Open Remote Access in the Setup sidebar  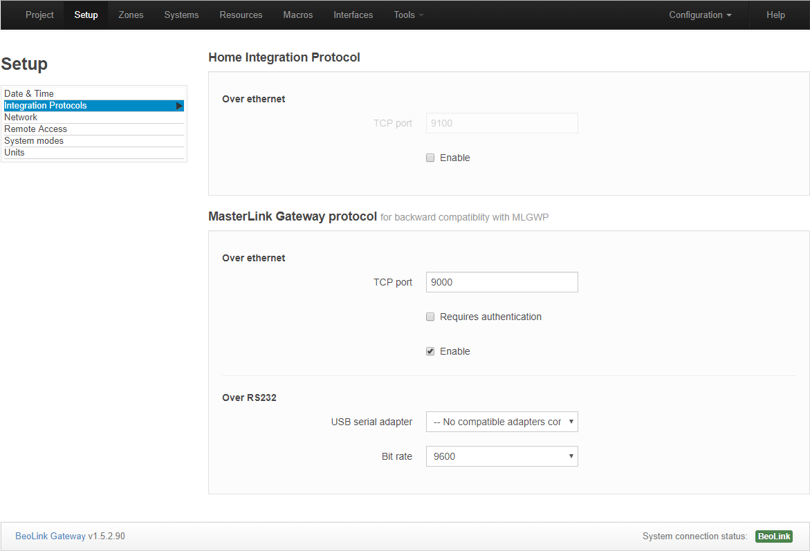click(35, 129)
